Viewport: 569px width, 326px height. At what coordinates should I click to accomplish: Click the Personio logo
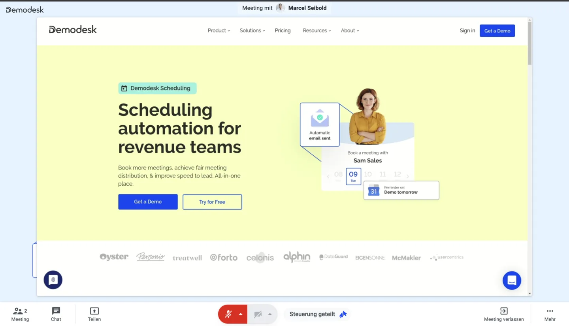[151, 257]
